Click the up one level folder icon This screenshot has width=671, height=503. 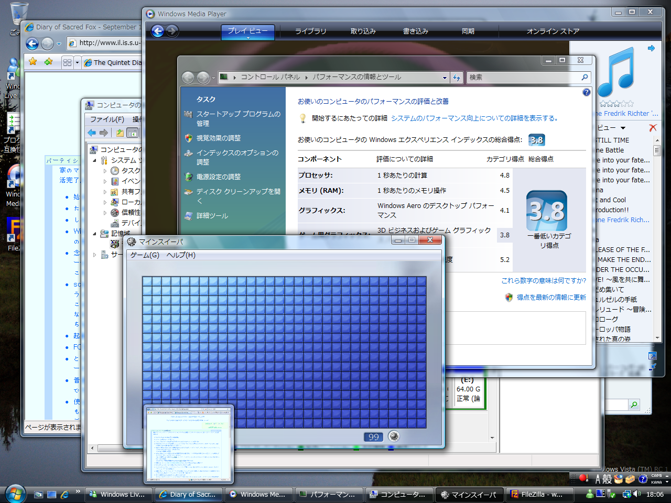tap(120, 133)
